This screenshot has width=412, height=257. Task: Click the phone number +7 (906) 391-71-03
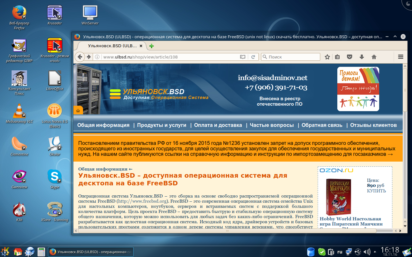(276, 87)
